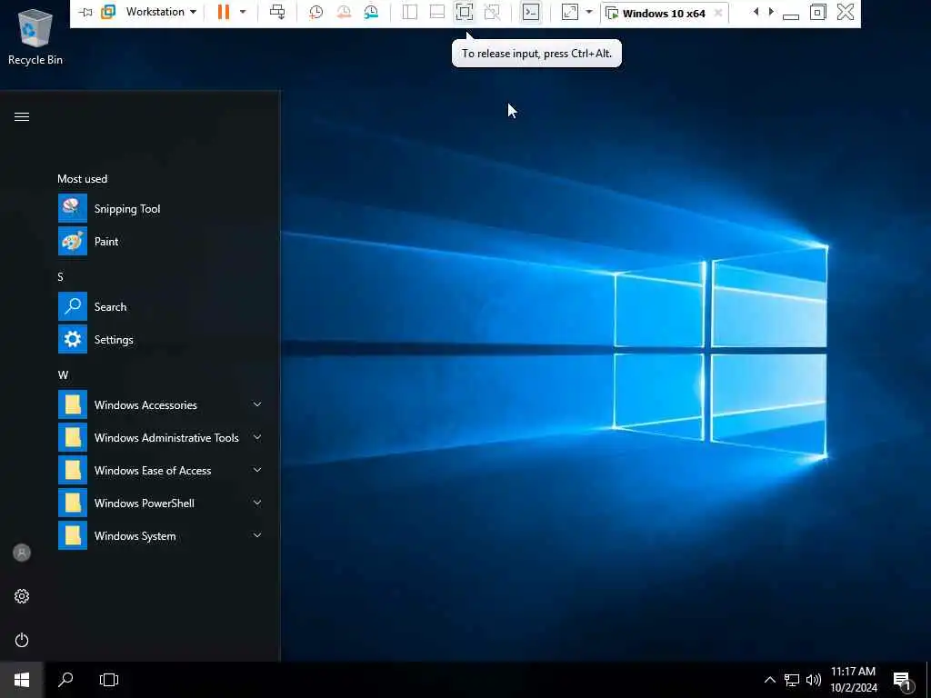Viewport: 931px width, 698px height.
Task: Open Settings in the apps list
Action: pyautogui.click(x=162, y=339)
